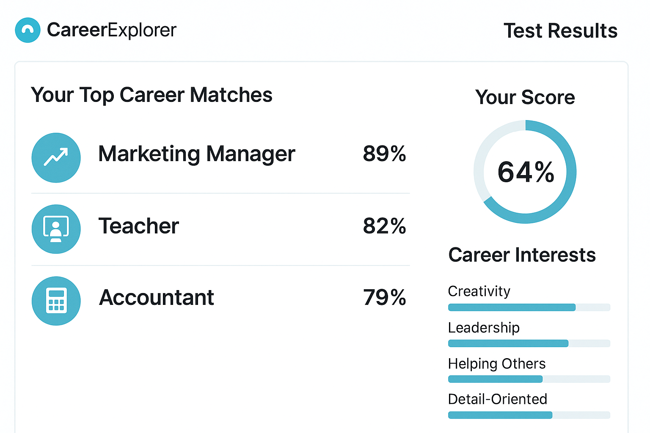Click the Career Interests heading
650x433 pixels.
tap(522, 255)
